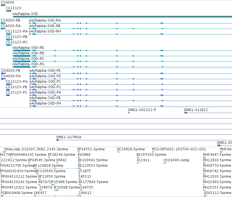Viewport: 232px width, 197px height.
Task: Click the CG4036-PB protein label
Action: [x=11, y=70]
